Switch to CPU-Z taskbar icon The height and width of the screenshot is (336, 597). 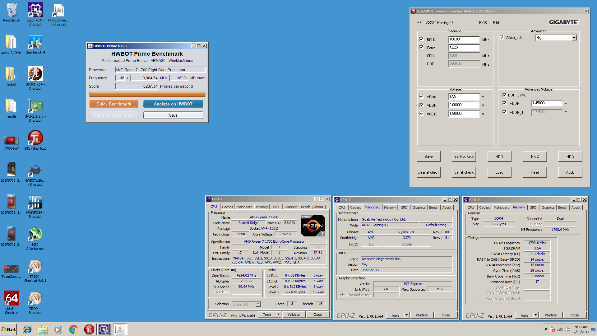[x=104, y=329]
